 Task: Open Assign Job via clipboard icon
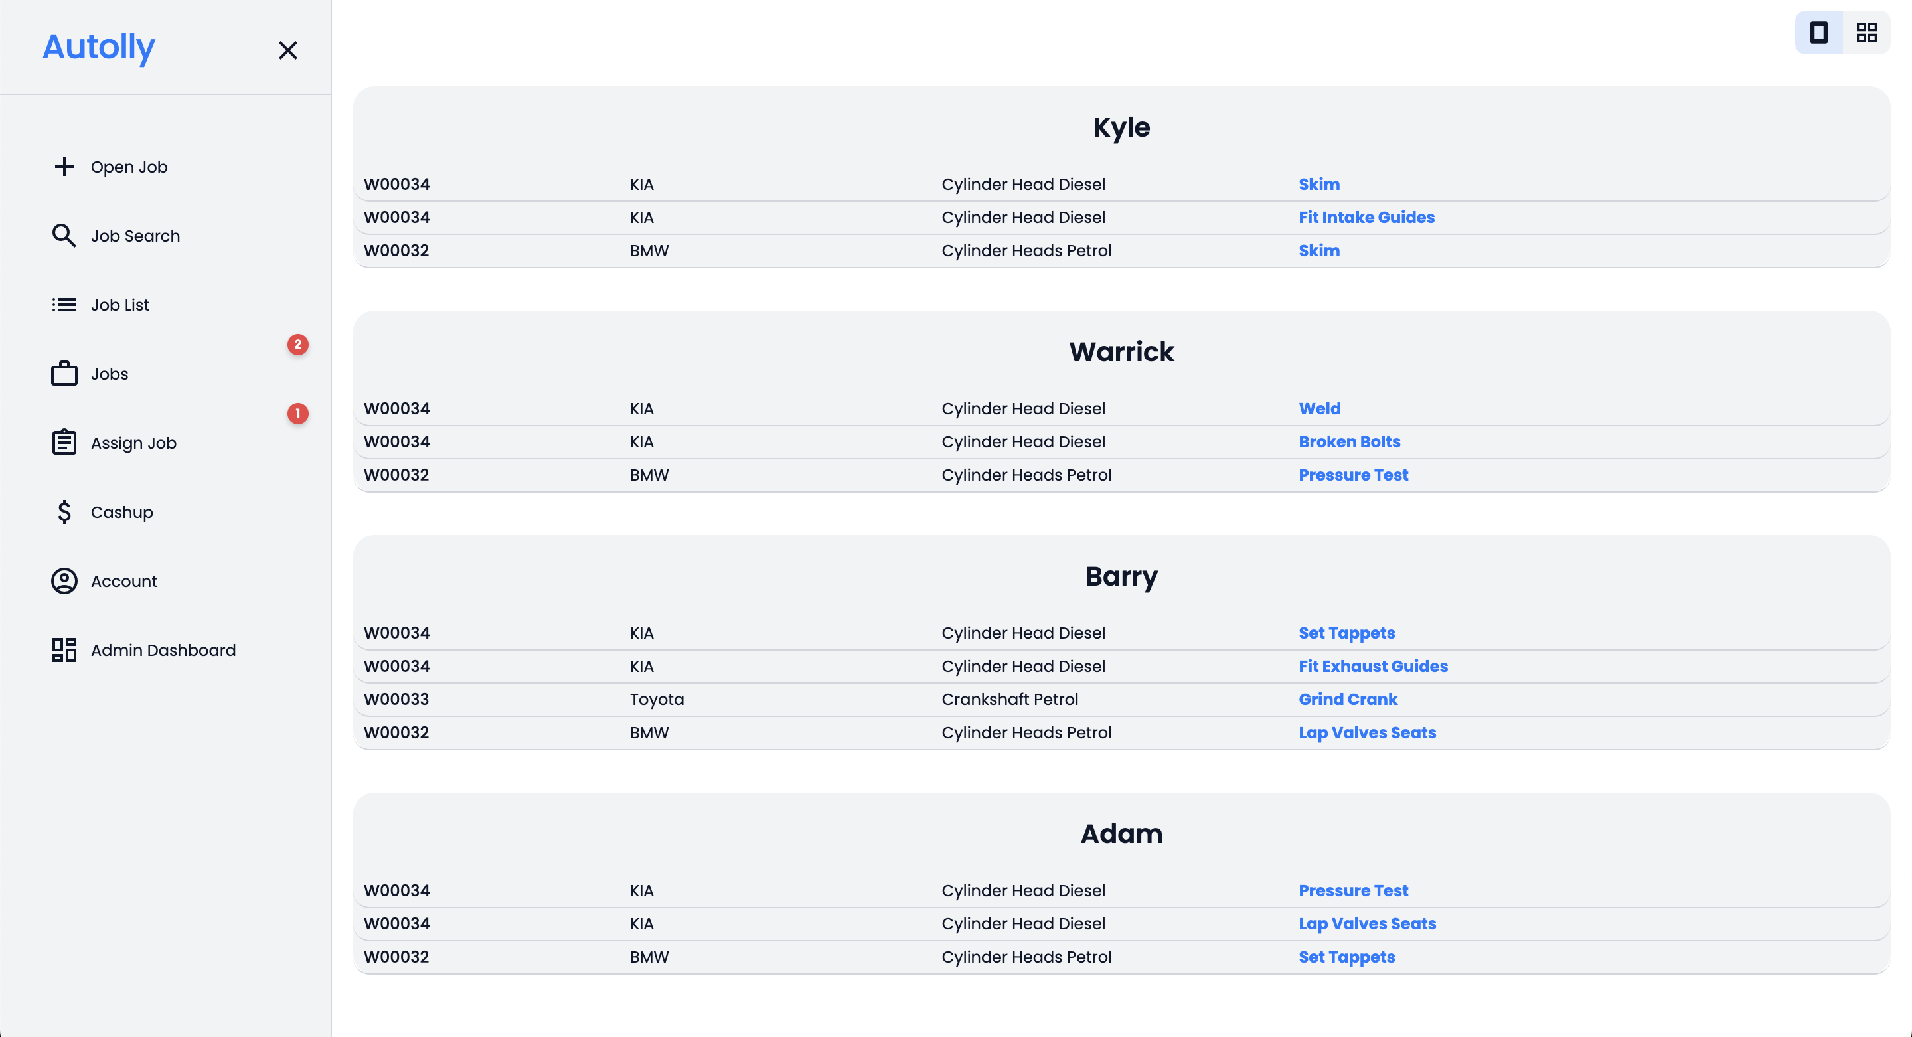[x=64, y=442]
